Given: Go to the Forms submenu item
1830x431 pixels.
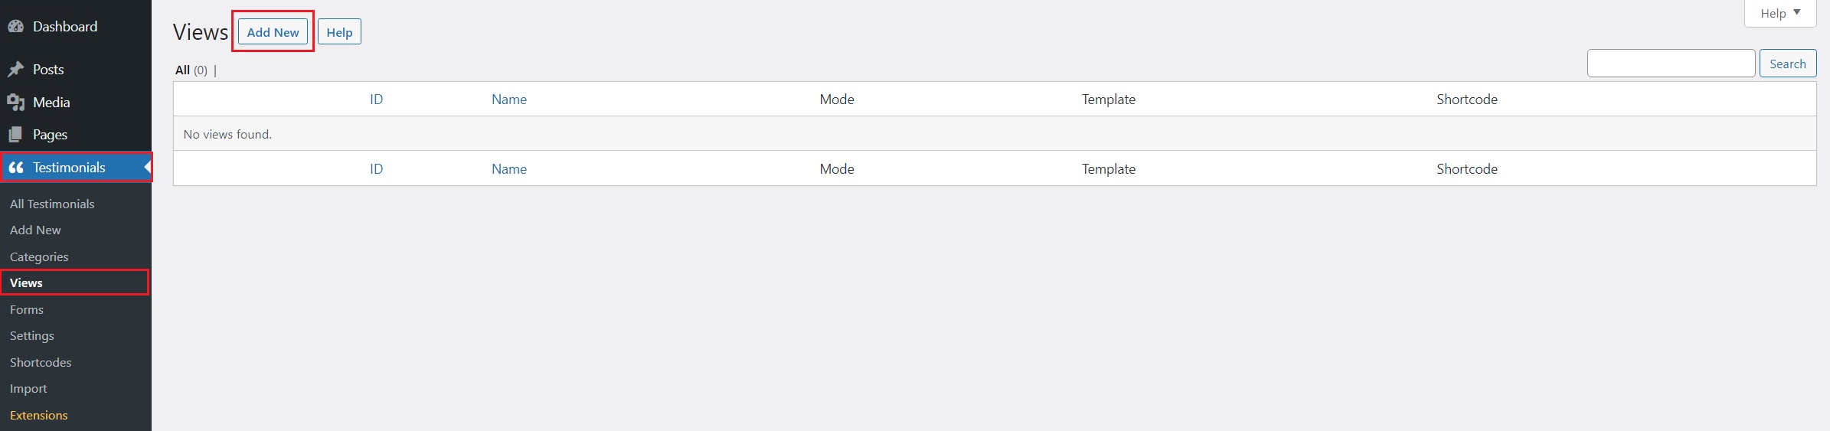Looking at the screenshot, I should click(x=27, y=310).
